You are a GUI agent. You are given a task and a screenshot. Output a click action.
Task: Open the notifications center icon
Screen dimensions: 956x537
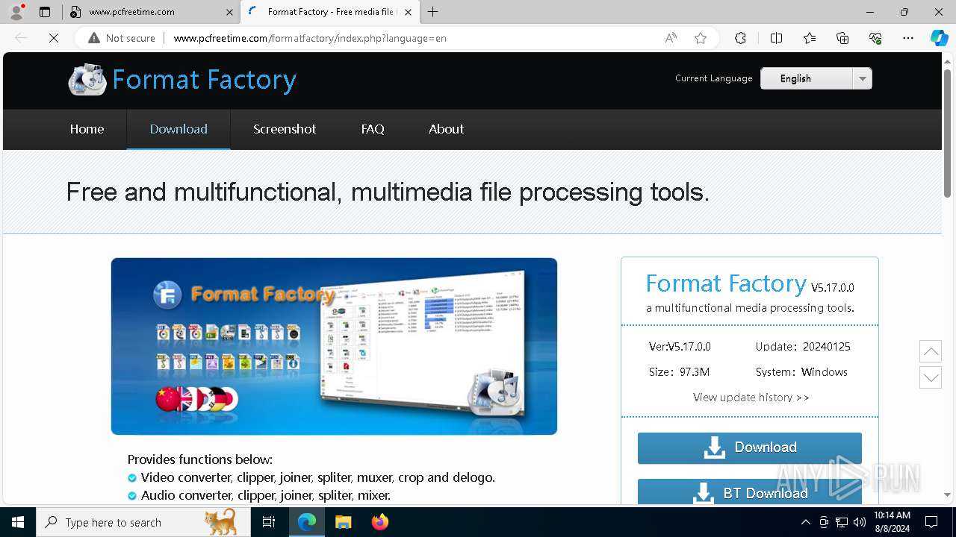pos(931,522)
